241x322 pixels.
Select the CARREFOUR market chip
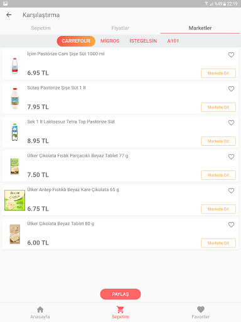pos(76,41)
